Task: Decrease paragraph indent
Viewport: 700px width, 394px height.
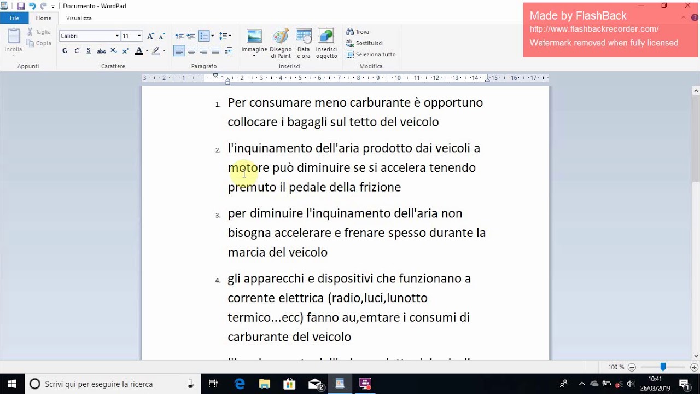Action: [x=179, y=36]
